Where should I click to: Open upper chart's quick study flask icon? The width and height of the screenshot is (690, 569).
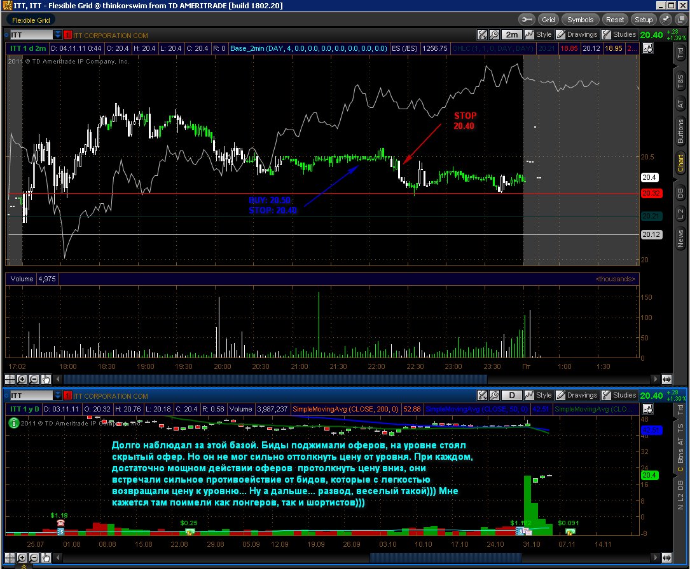point(483,35)
